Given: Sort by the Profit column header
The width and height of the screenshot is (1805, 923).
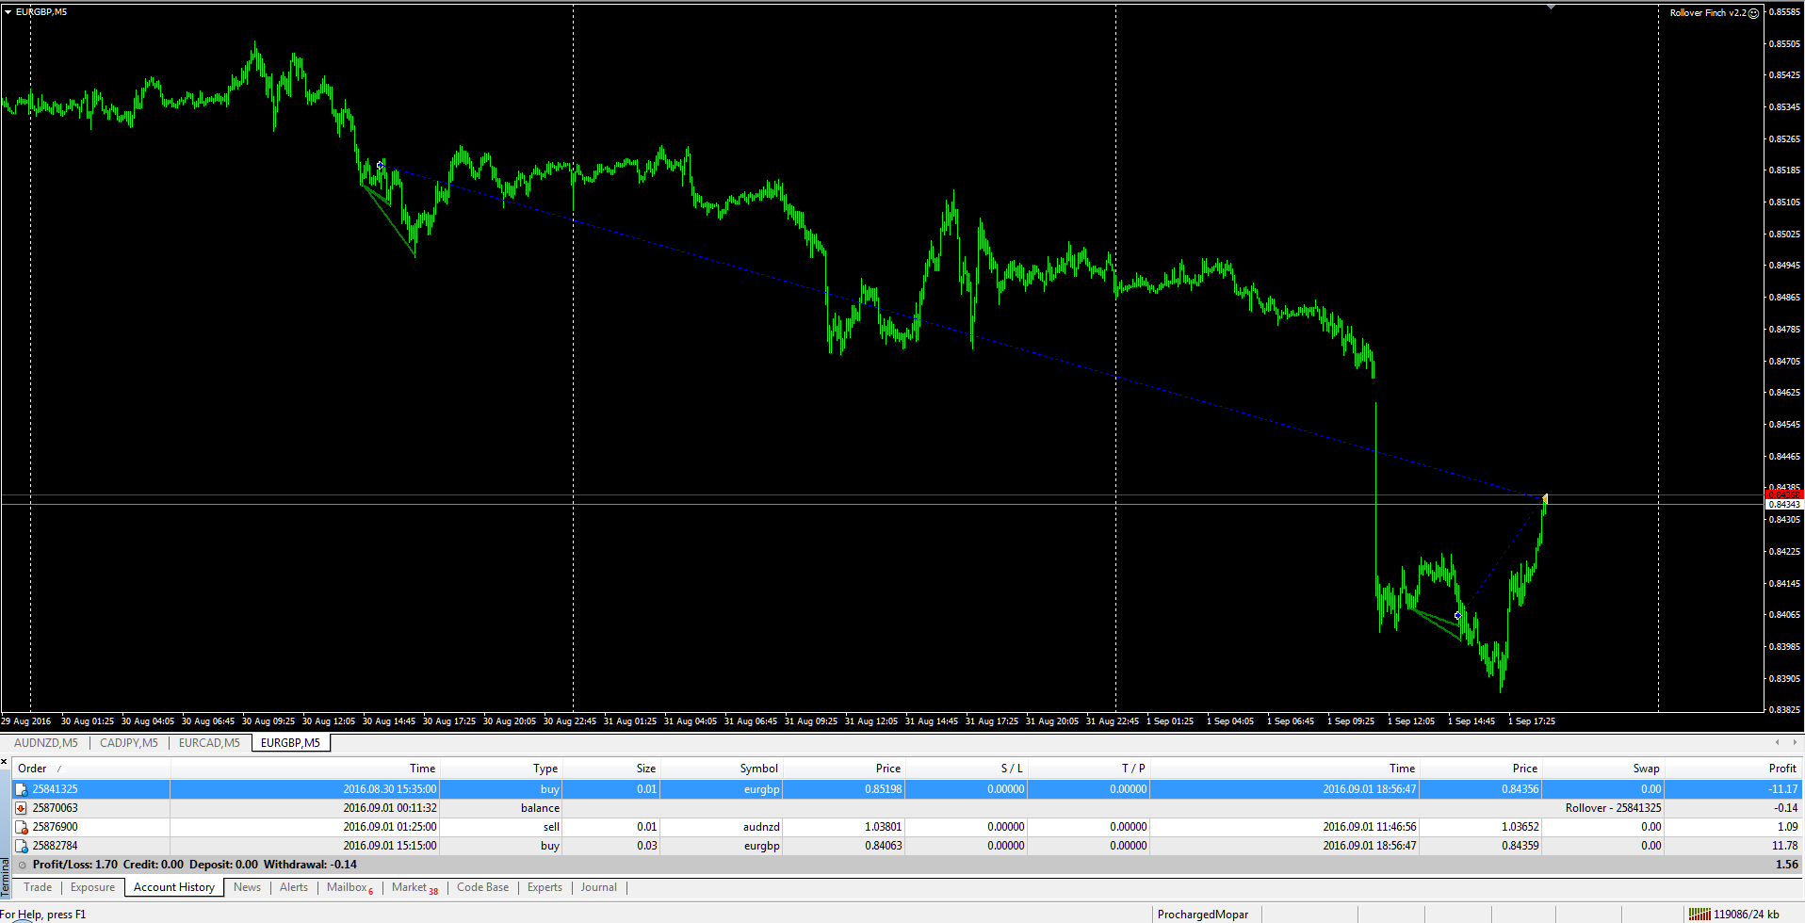Looking at the screenshot, I should (1733, 769).
